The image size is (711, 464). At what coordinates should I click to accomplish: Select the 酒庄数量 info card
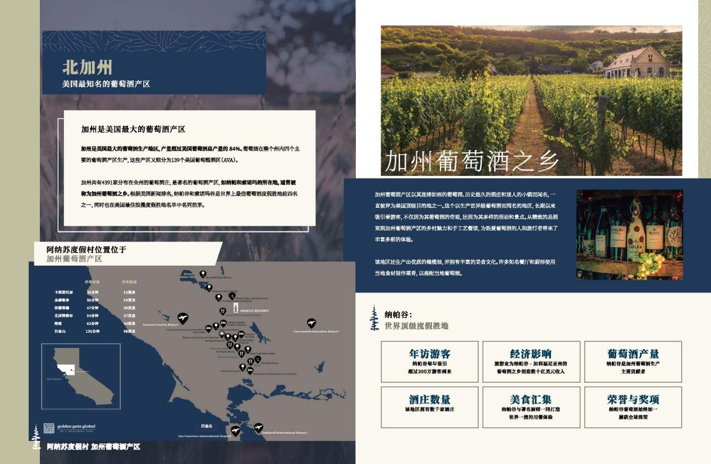tap(429, 407)
